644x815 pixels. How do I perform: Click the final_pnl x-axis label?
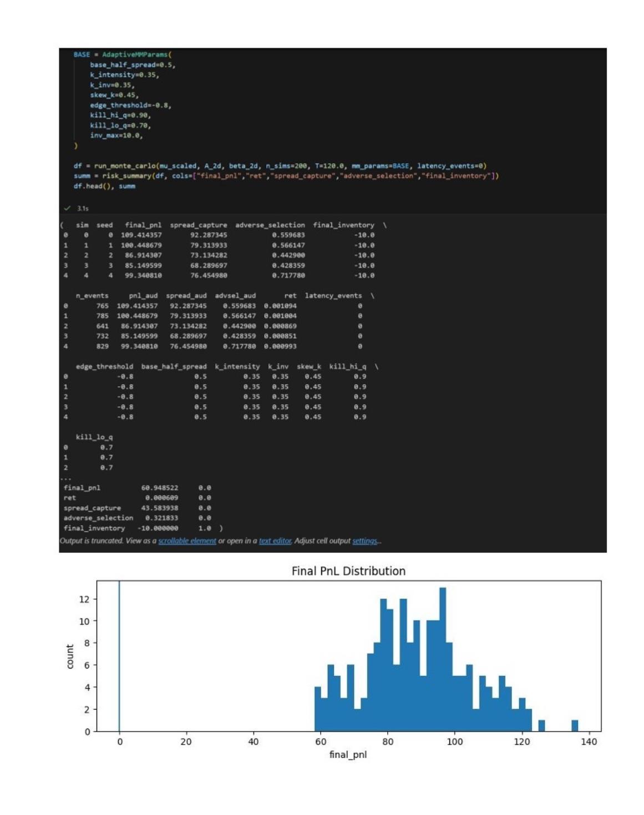[348, 755]
